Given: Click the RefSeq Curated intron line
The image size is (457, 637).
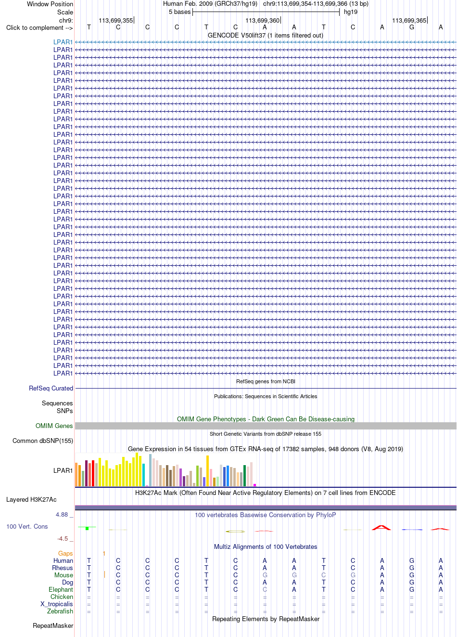Looking at the screenshot, I should coord(266,388).
